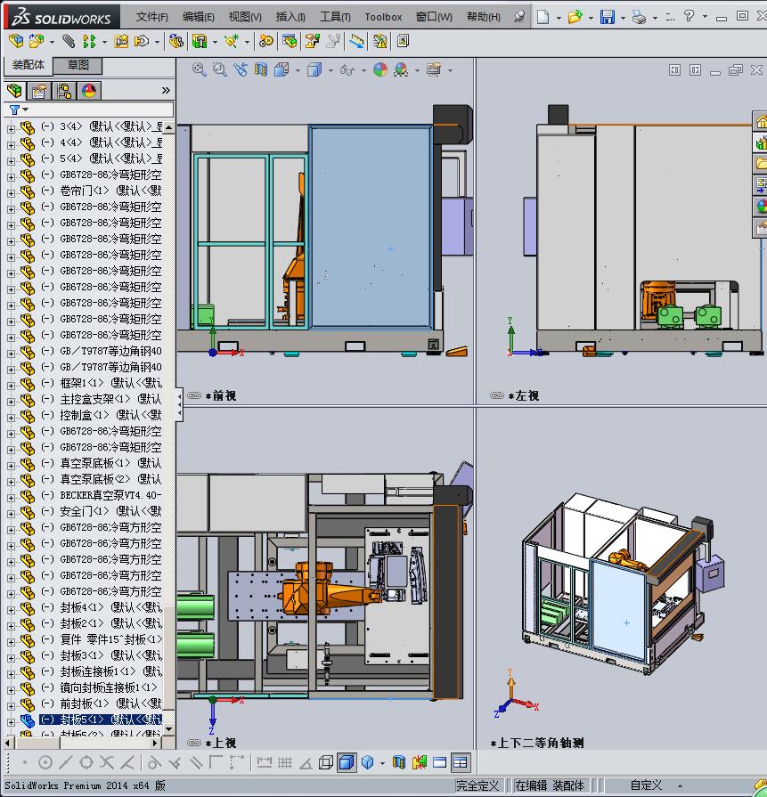Click the 自定义 status bar button
The image size is (767, 797).
[x=647, y=785]
